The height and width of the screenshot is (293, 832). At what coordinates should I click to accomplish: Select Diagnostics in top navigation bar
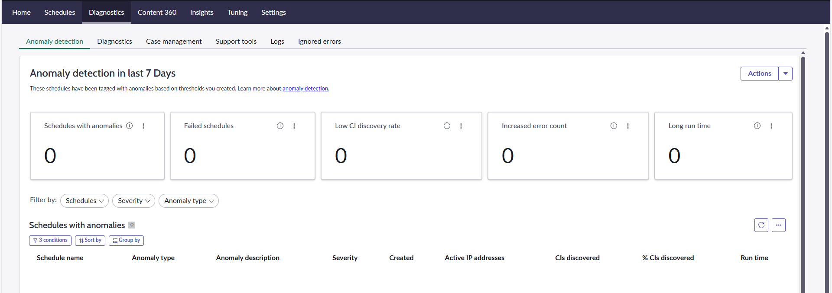point(107,12)
